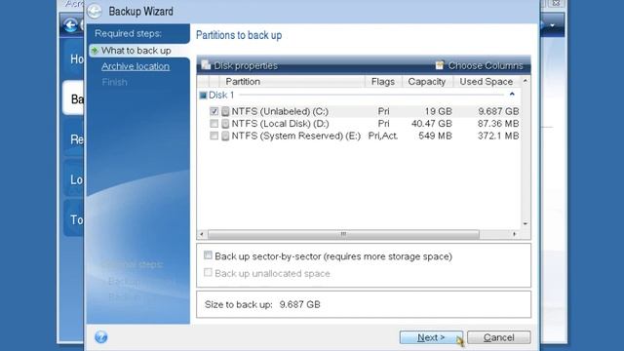The image size is (624, 351).
Task: Click the horizontal scrollbar right arrow
Action: click(x=514, y=234)
